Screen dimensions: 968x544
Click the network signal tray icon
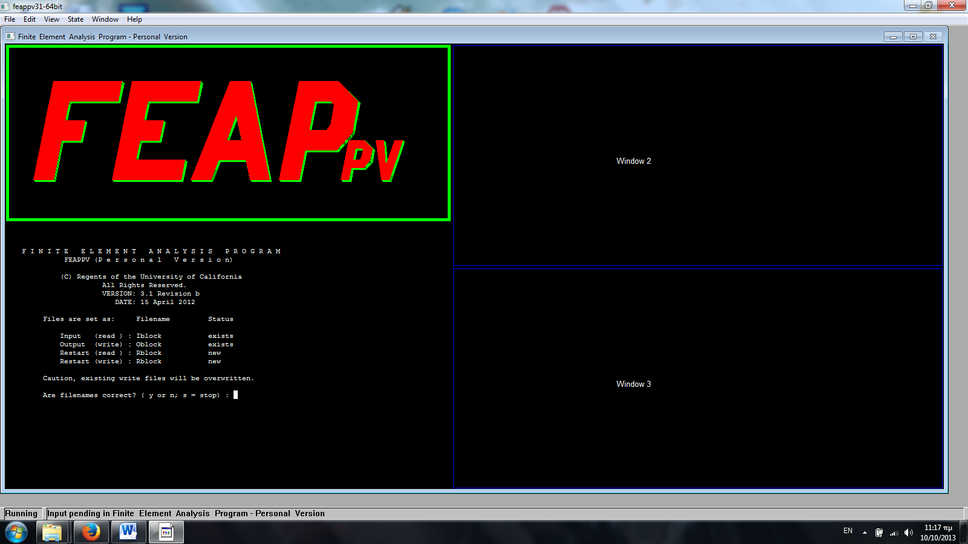point(894,533)
